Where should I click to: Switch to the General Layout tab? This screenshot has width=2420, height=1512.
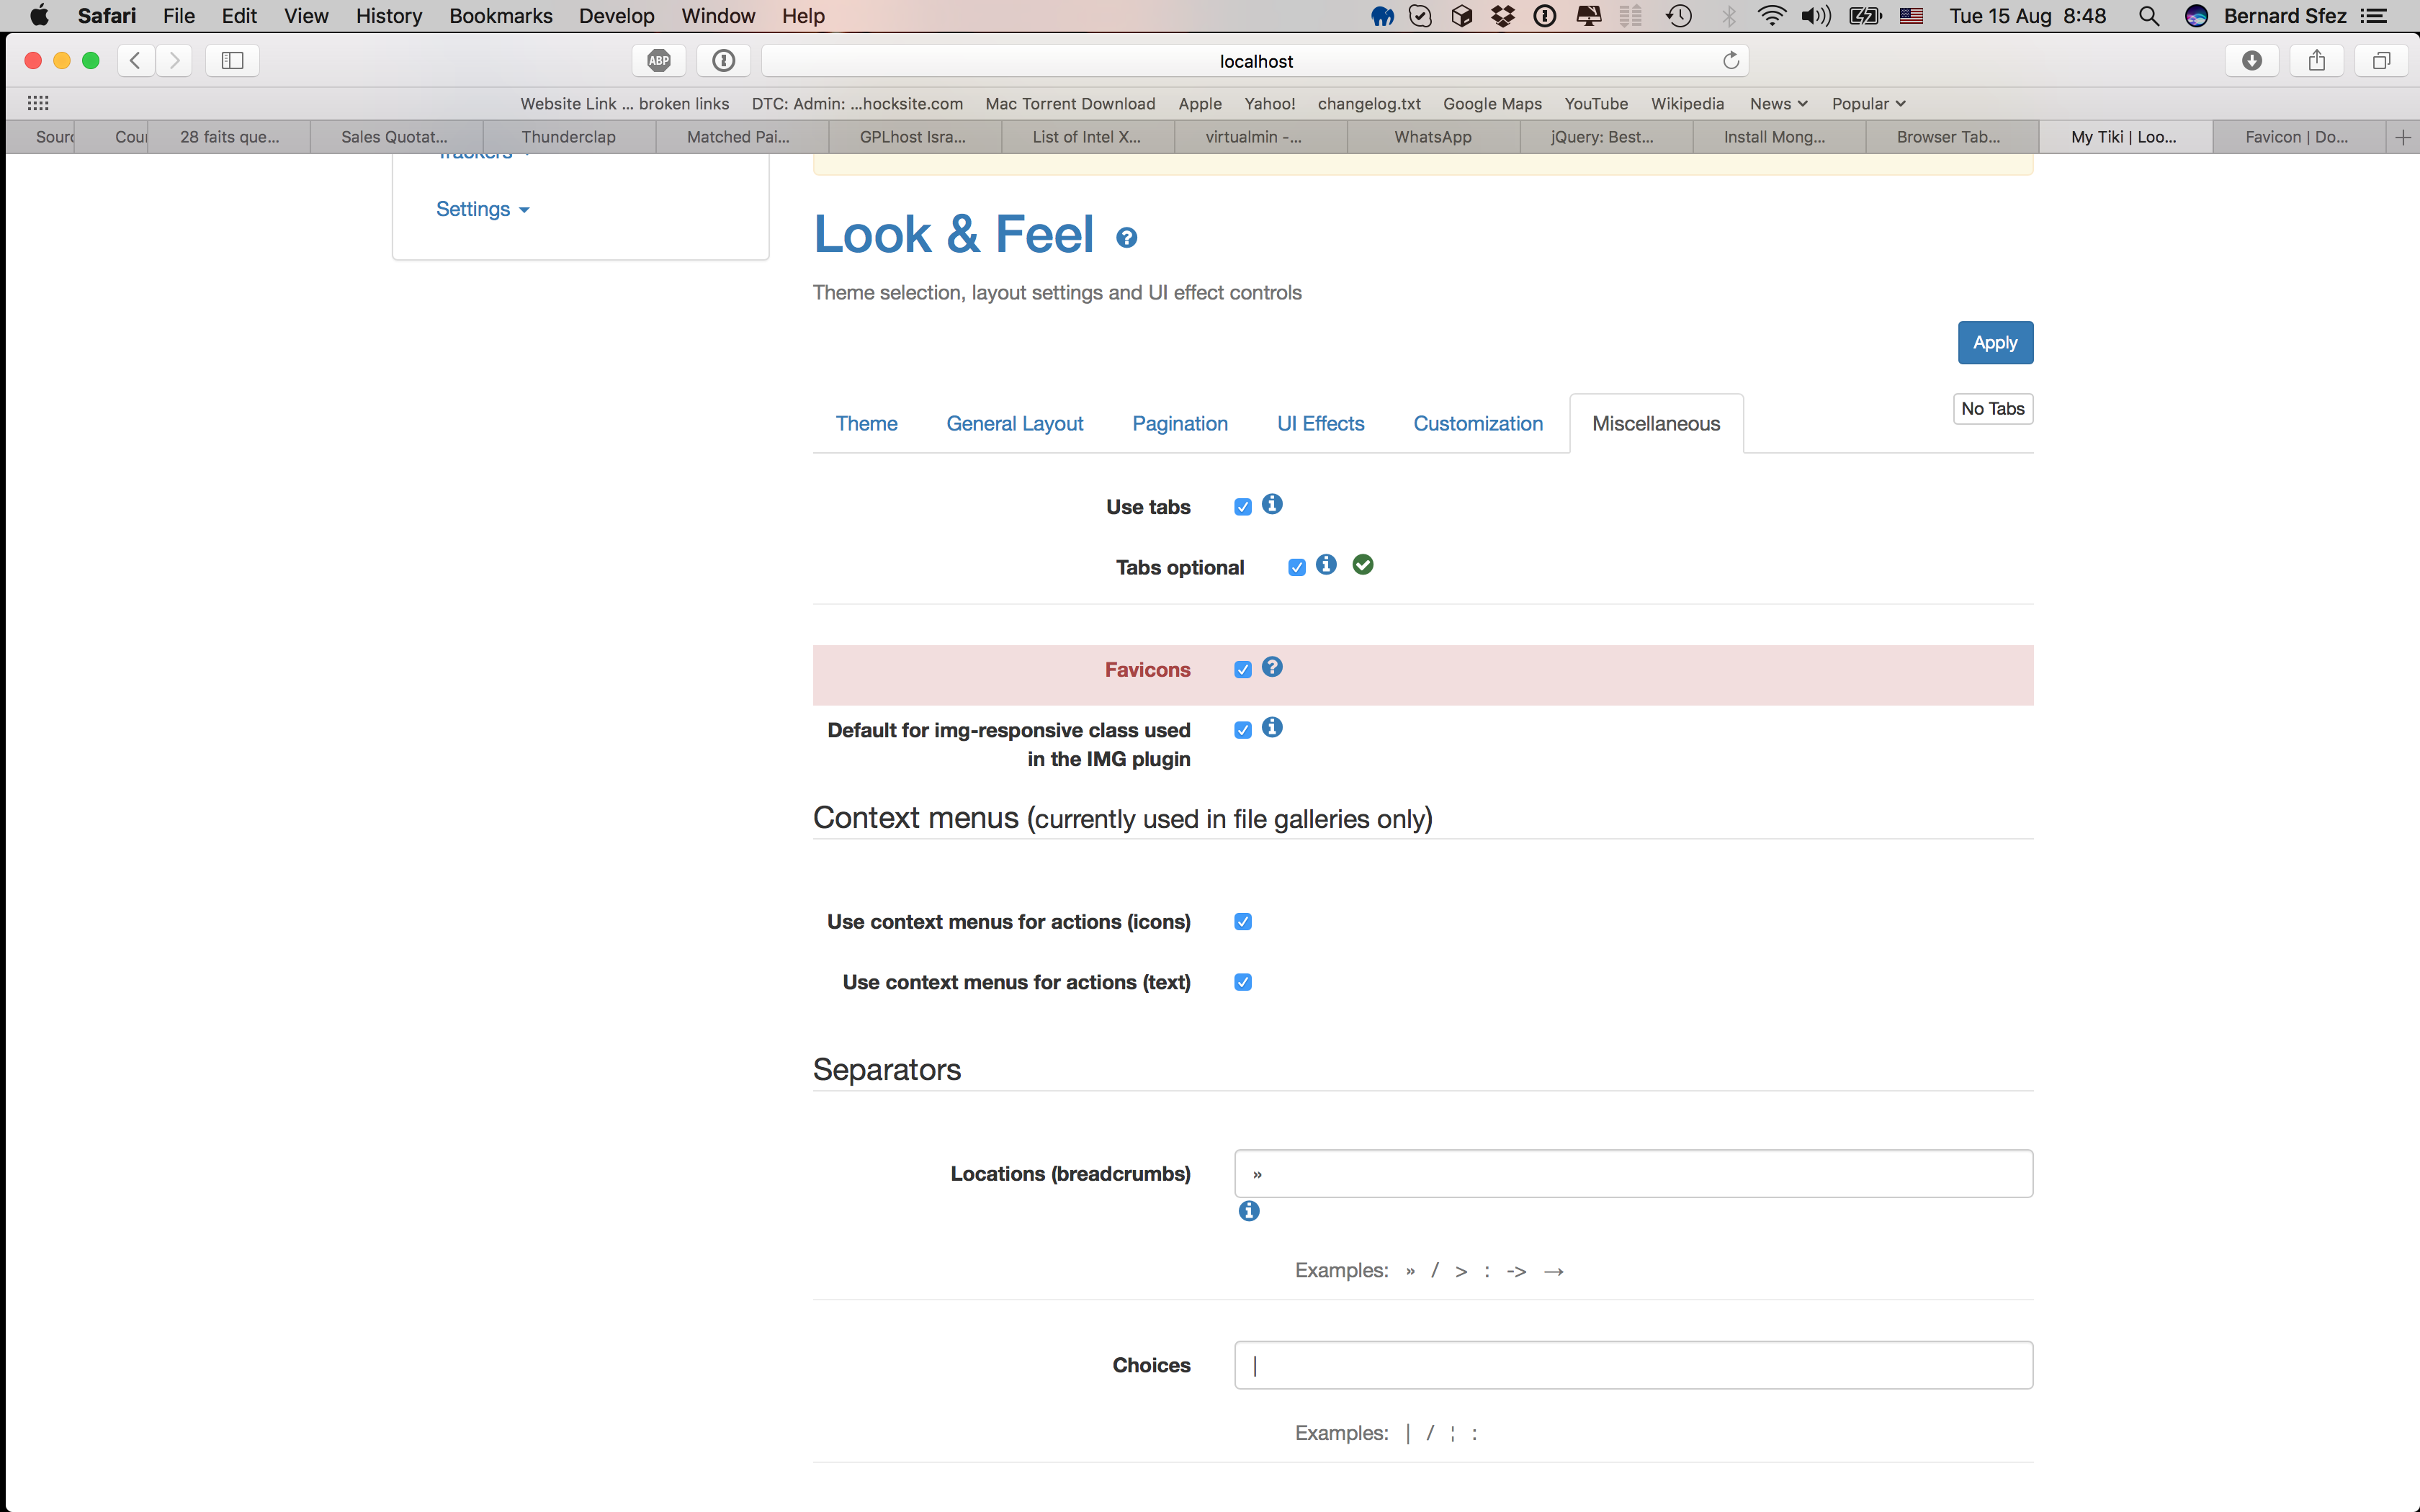coord(1015,424)
